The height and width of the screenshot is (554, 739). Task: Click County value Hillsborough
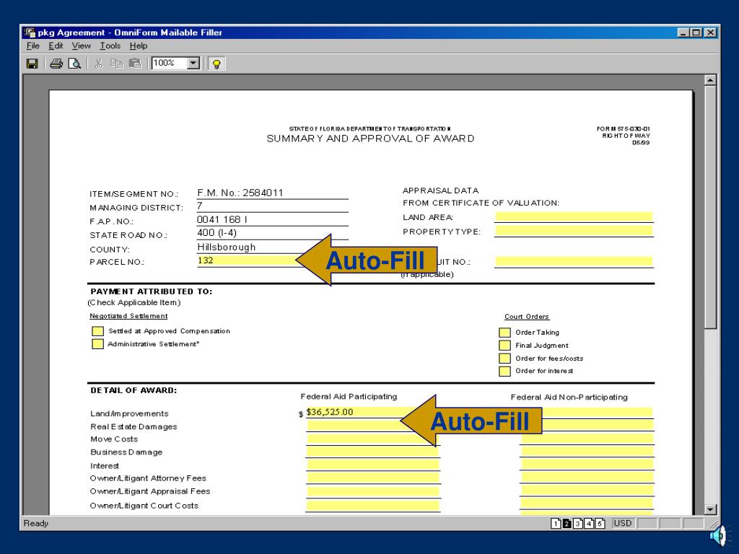point(226,247)
